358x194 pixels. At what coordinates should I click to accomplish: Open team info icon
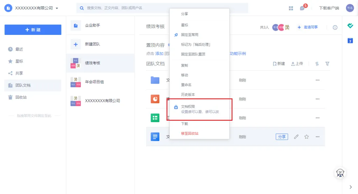pyautogui.click(x=335, y=28)
